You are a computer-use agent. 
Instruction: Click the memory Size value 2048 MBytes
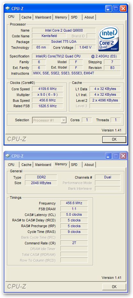[41, 183]
